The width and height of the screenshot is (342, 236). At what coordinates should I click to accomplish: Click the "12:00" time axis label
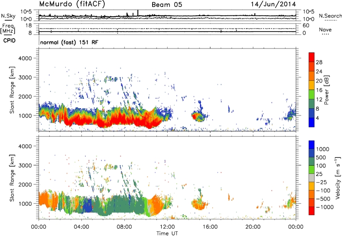167,227
